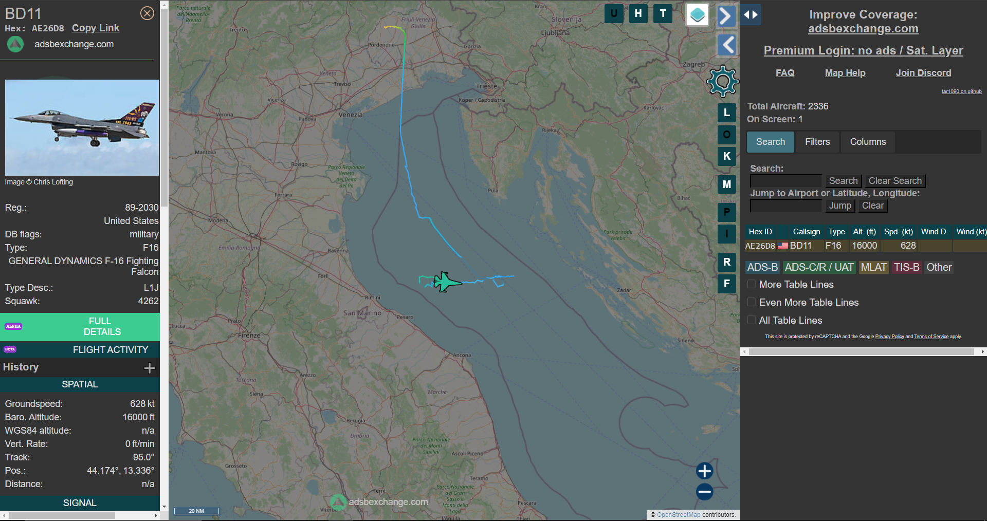The width and height of the screenshot is (987, 521).
Task: Toggle the TIS-B source filter
Action: pyautogui.click(x=906, y=267)
